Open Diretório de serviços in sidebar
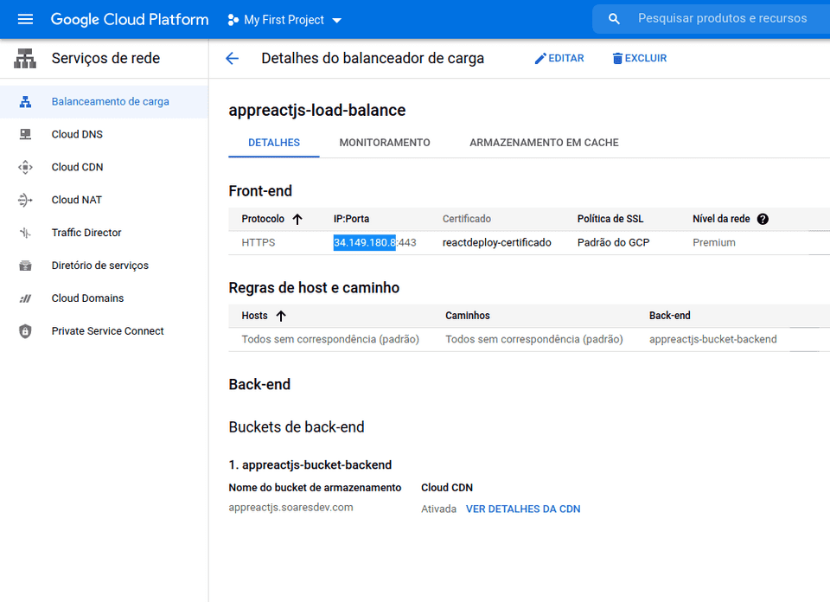The image size is (830, 602). [x=99, y=266]
